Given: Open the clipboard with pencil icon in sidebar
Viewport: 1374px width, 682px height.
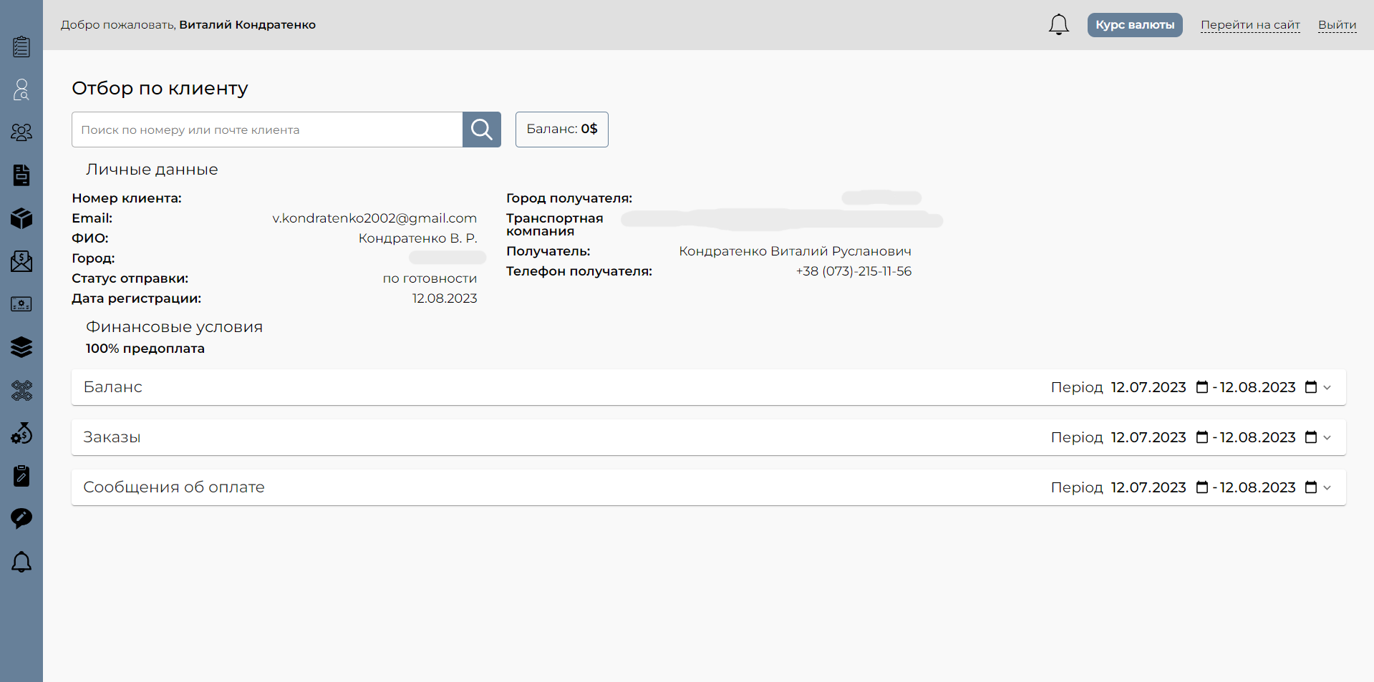Looking at the screenshot, I should click(x=21, y=476).
